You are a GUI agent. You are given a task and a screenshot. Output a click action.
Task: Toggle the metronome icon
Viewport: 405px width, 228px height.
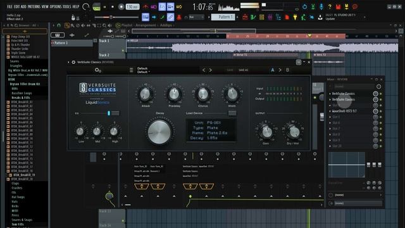(x=146, y=7)
